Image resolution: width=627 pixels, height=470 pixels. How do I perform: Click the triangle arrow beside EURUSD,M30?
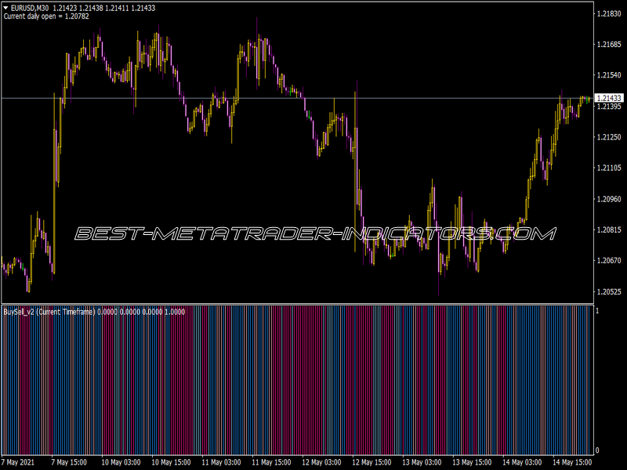coord(6,8)
